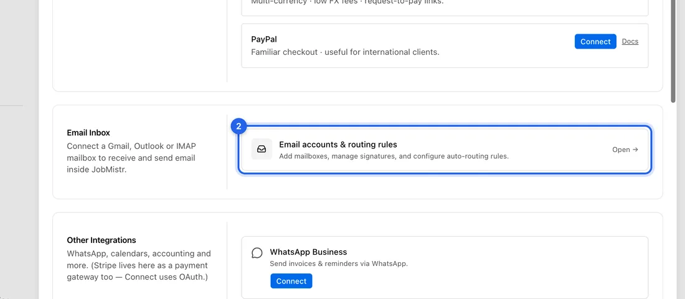This screenshot has height=299, width=685.
Task: Click 'WhatsApp, calendars, accounting and more' description
Action: [139, 265]
